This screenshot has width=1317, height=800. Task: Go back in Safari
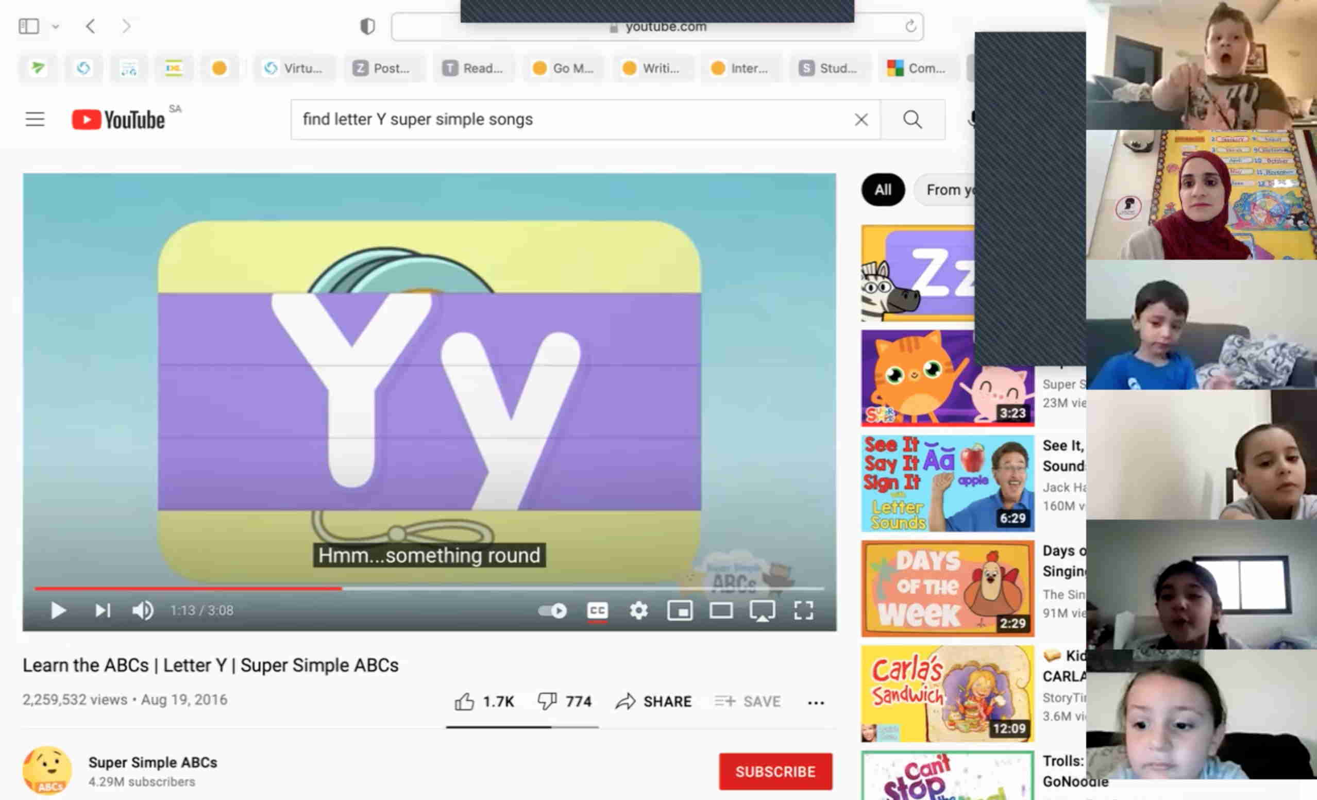[x=90, y=26]
